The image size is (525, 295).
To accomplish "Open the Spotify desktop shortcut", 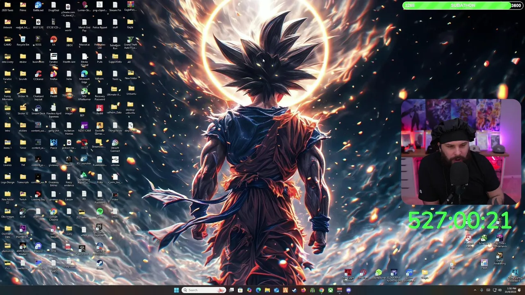I will click(x=100, y=213).
